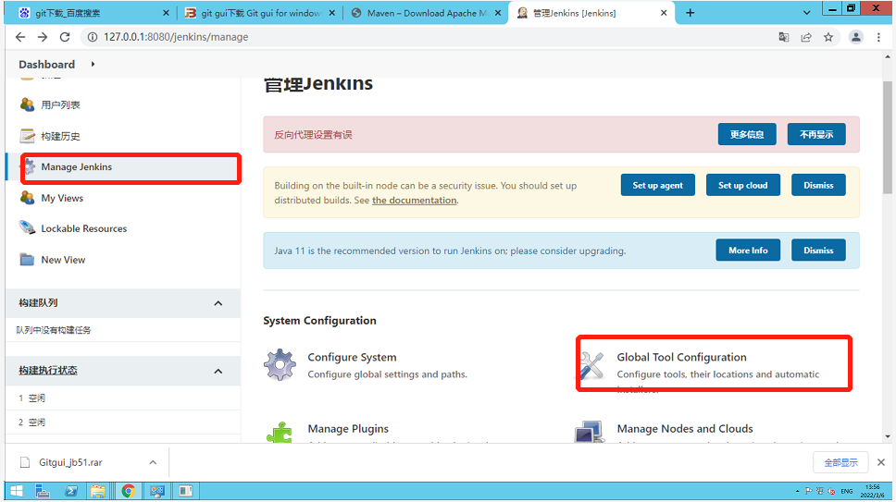896x502 pixels.
Task: Switch to the Maven Download tab
Action: pos(426,13)
